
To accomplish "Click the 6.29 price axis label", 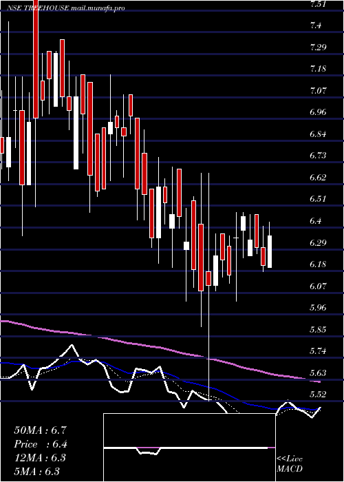I will click(x=319, y=242).
